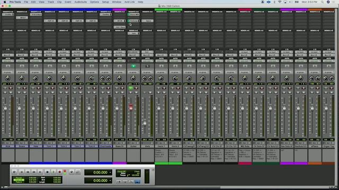The width and height of the screenshot is (339, 190).
Task: Click the Spotlight search icon in menu bar
Action: pyautogui.click(x=322, y=2)
